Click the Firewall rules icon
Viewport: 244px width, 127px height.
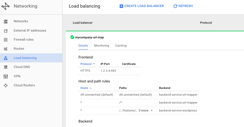[x=6, y=40]
